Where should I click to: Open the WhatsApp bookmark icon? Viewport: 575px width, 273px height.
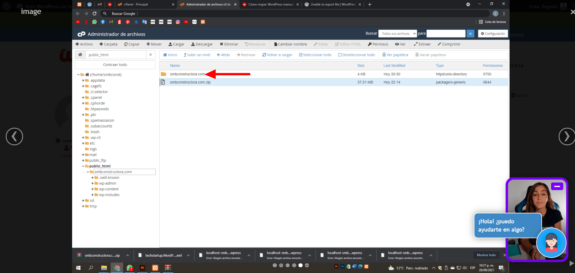pos(95,22)
